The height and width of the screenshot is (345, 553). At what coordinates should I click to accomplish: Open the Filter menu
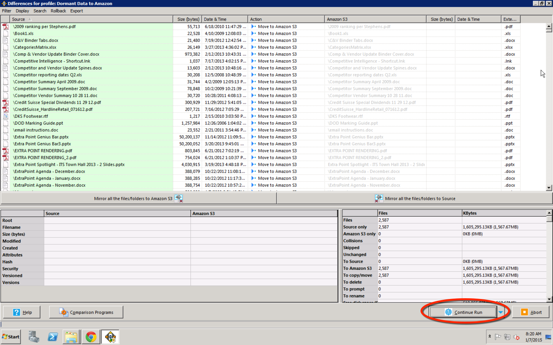point(7,11)
